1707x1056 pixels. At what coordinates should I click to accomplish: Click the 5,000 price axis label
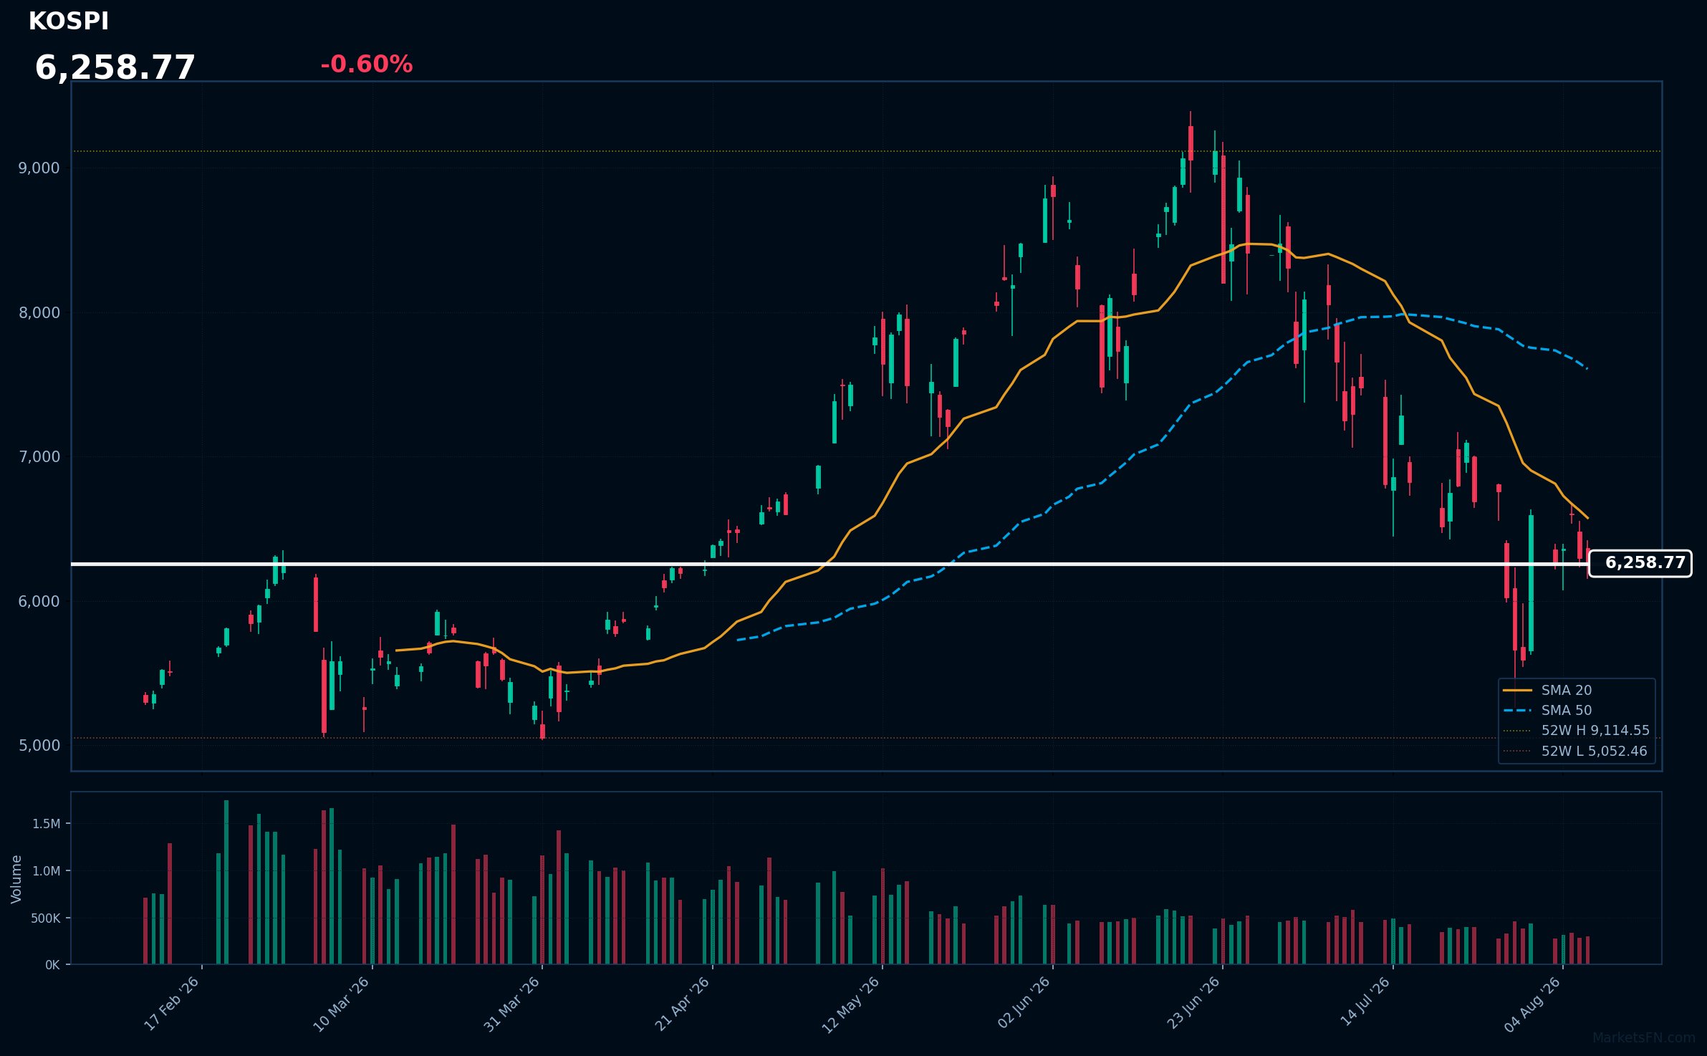(39, 746)
